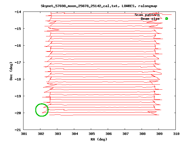Click the y-axis tick label -19
The height and width of the screenshot is (142, 190).
[x=18, y=96]
